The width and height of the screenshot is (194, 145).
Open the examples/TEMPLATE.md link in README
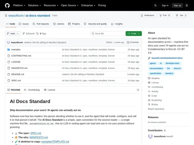(55, 142)
